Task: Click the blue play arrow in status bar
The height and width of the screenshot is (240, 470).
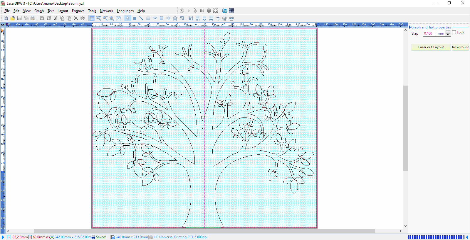Action: [3, 237]
